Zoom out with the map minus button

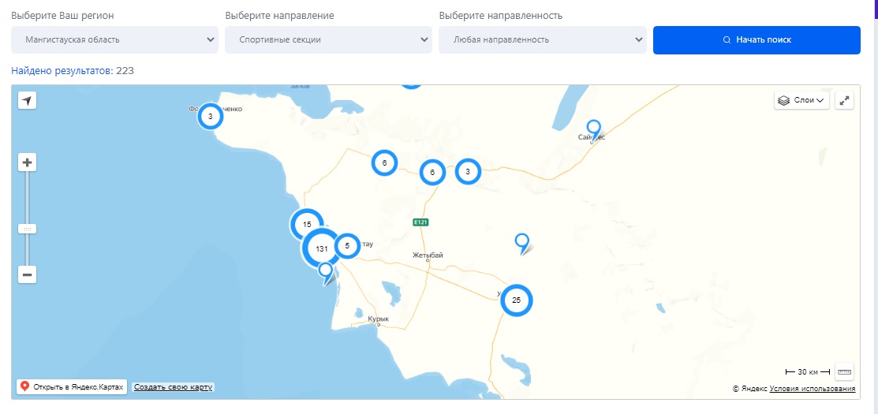28,275
